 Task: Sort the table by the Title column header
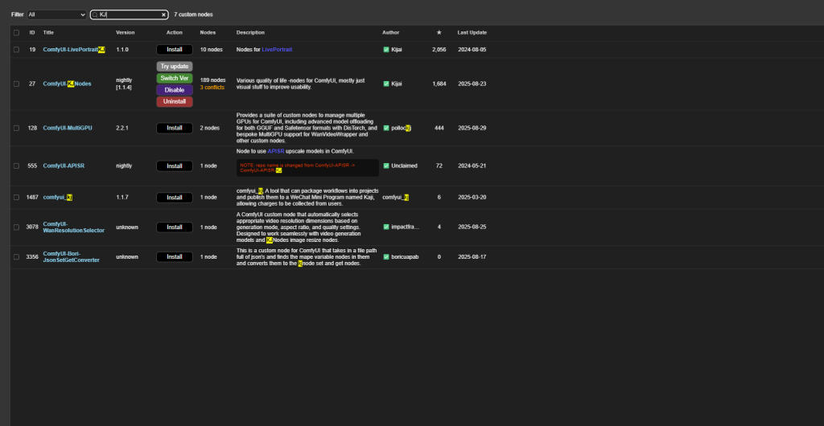(48, 32)
